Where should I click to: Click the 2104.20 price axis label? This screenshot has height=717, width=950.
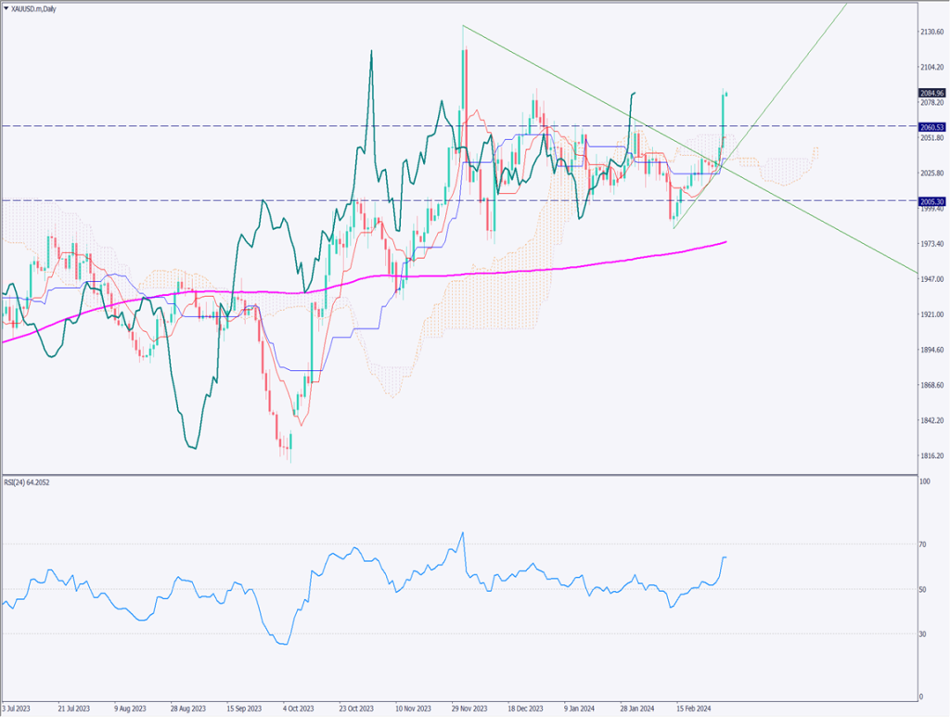tap(930, 68)
